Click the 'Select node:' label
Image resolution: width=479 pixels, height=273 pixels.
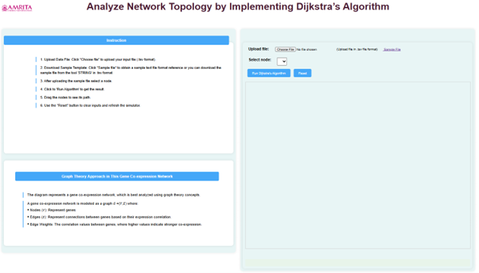pyautogui.click(x=260, y=60)
